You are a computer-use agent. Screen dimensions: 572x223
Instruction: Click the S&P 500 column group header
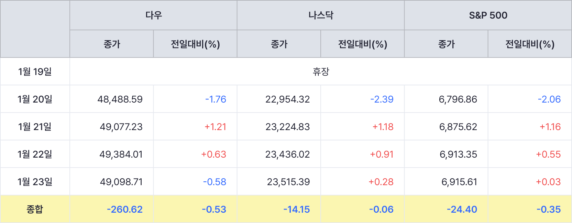click(x=488, y=15)
